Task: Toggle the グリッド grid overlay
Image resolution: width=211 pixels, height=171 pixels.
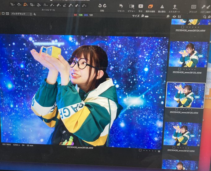Action: pos(194,7)
